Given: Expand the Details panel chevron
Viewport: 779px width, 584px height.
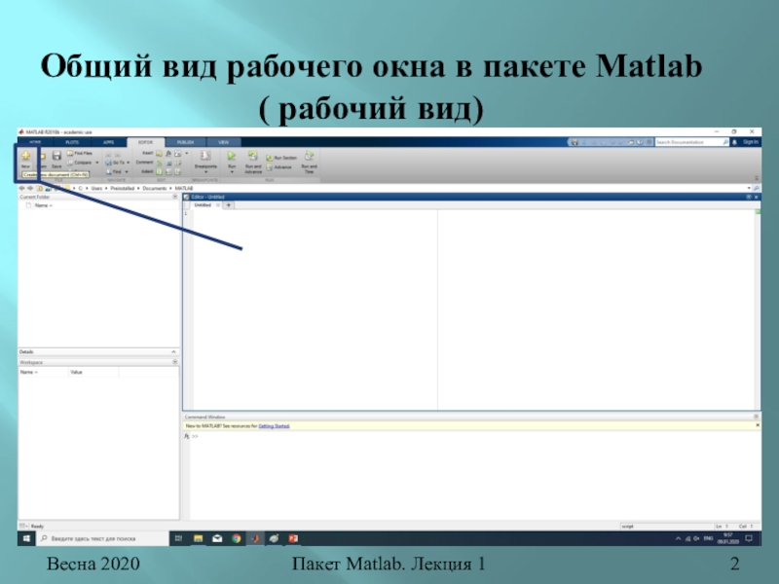Looking at the screenshot, I should tap(173, 351).
